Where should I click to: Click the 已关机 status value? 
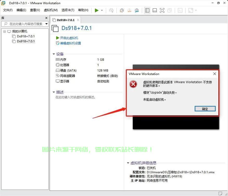(x=151, y=168)
